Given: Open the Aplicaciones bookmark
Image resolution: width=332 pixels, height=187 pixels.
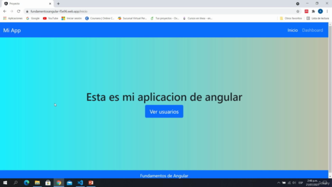Looking at the screenshot, I should point(13,19).
